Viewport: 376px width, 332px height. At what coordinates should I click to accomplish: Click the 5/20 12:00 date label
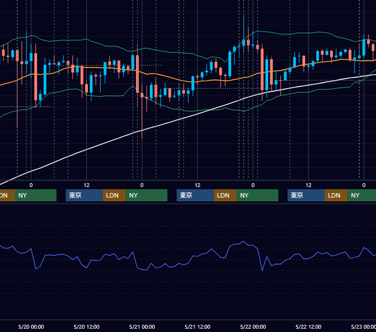87,326
